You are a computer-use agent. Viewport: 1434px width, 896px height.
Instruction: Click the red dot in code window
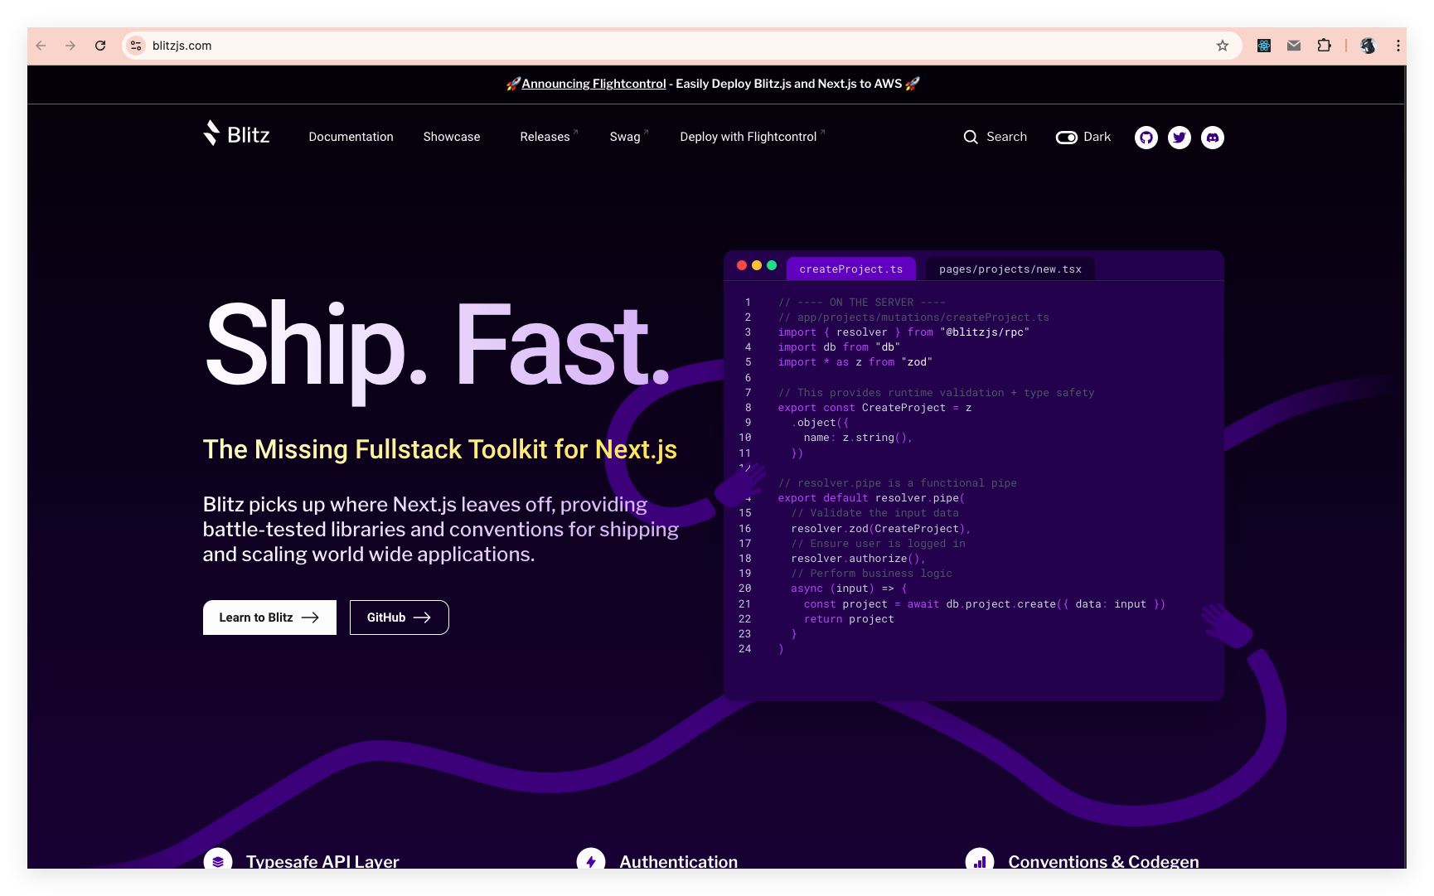tap(742, 265)
